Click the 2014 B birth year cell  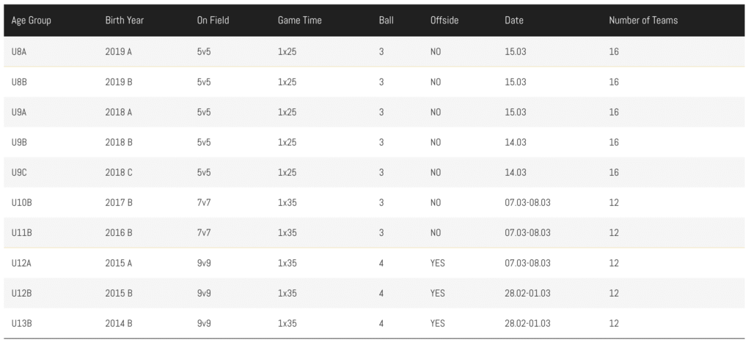[x=119, y=323]
